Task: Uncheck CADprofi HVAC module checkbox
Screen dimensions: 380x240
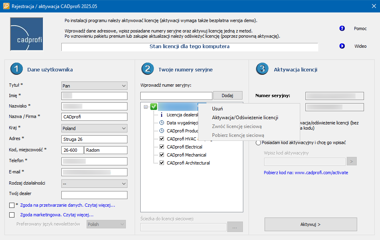Action: [162, 139]
